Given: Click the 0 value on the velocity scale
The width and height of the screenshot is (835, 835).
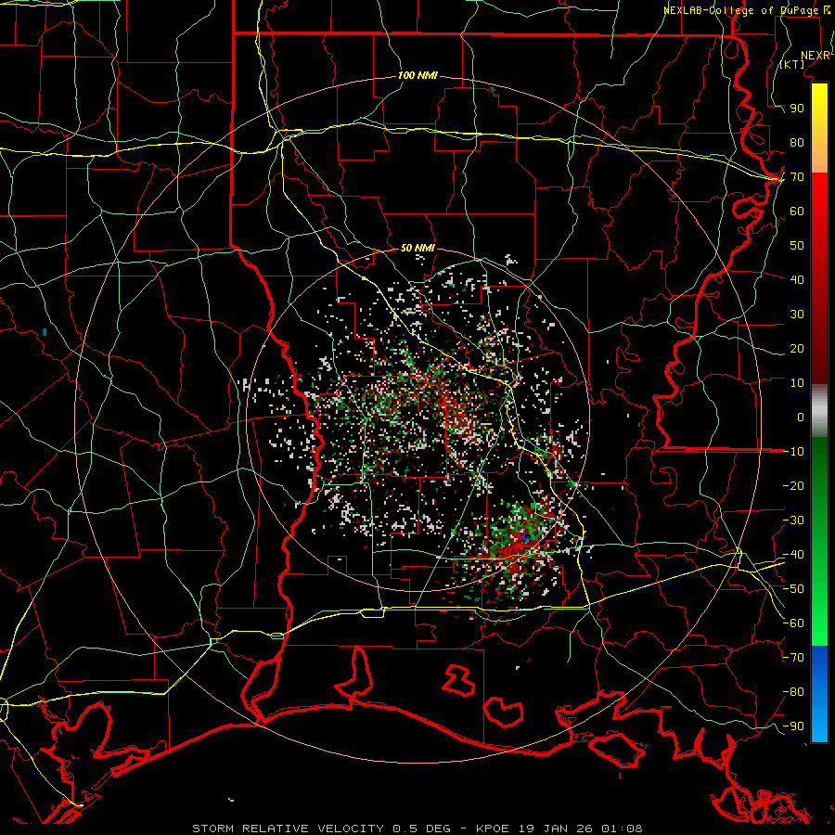Looking at the screenshot, I should click(801, 417).
